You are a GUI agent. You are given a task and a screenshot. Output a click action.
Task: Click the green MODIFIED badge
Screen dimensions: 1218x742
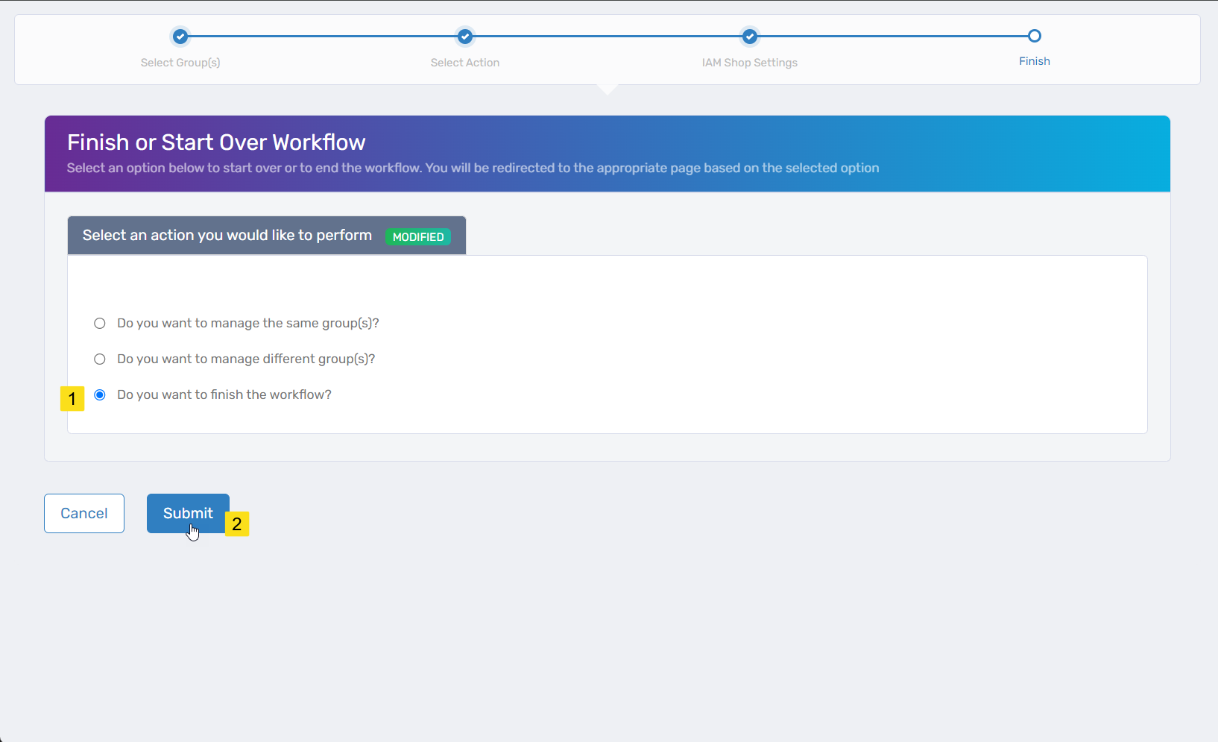[x=418, y=237]
